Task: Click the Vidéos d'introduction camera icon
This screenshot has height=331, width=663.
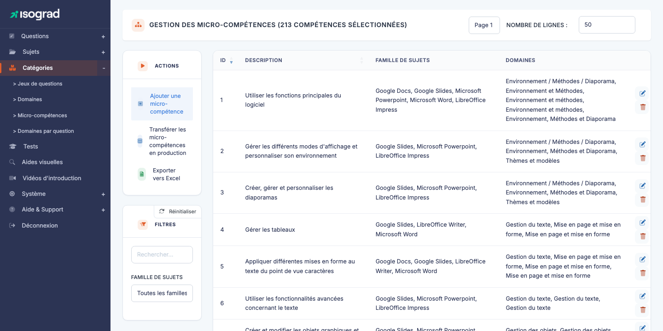Action: point(12,178)
